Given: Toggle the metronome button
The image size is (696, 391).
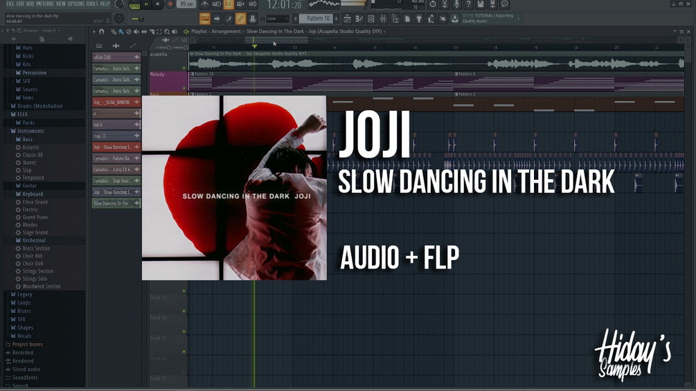Looking at the screenshot, I should [x=204, y=4].
